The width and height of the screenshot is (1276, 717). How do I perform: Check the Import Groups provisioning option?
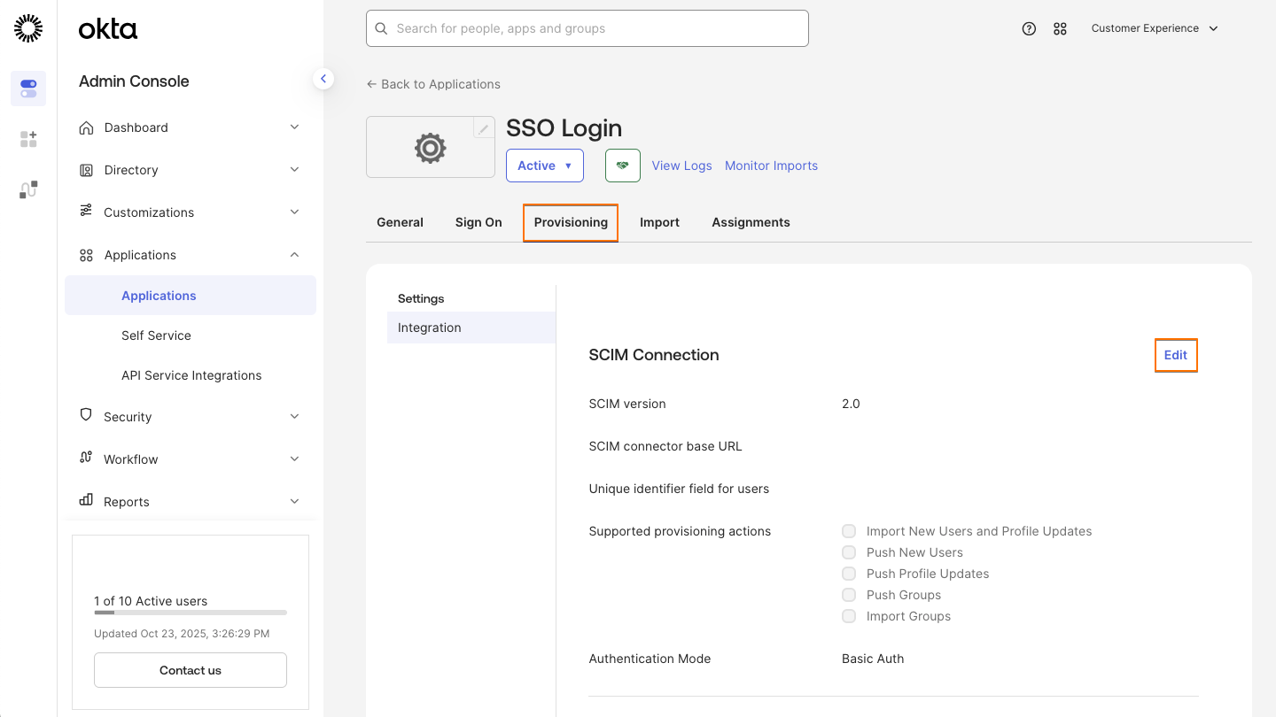click(x=848, y=616)
